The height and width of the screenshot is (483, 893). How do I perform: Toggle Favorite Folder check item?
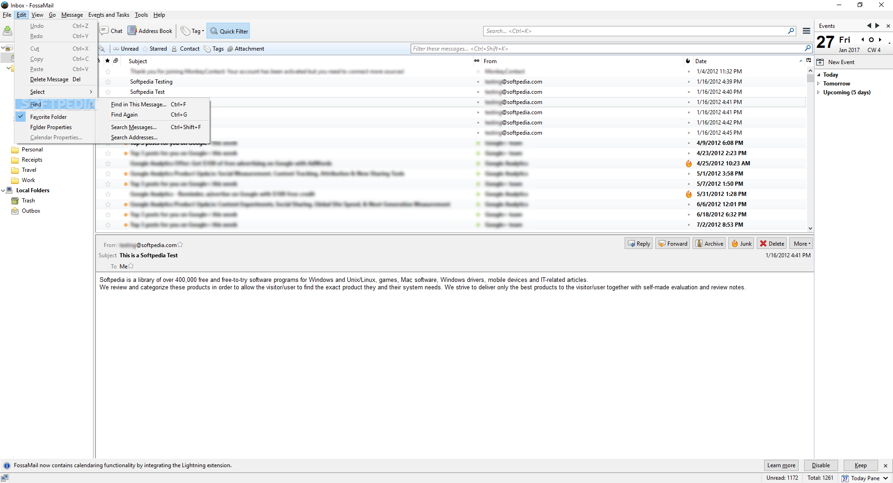click(x=55, y=117)
